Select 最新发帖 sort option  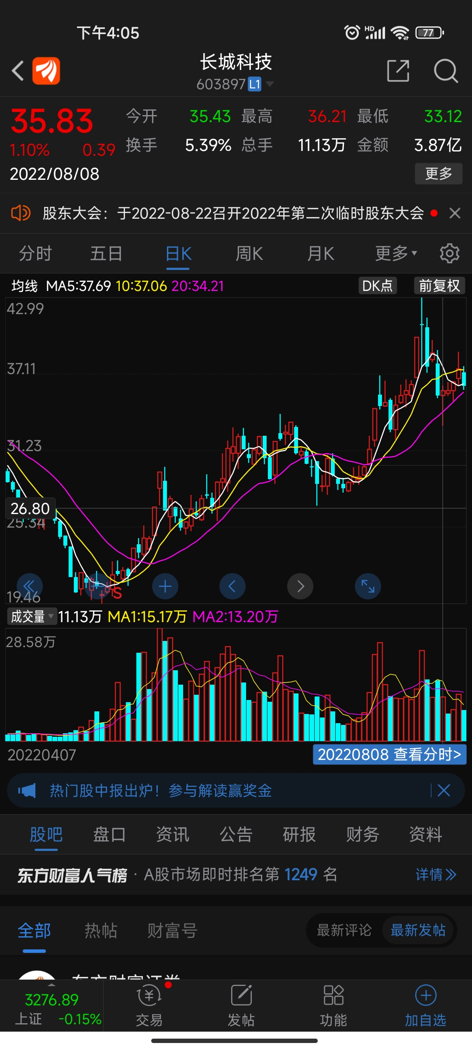(418, 930)
